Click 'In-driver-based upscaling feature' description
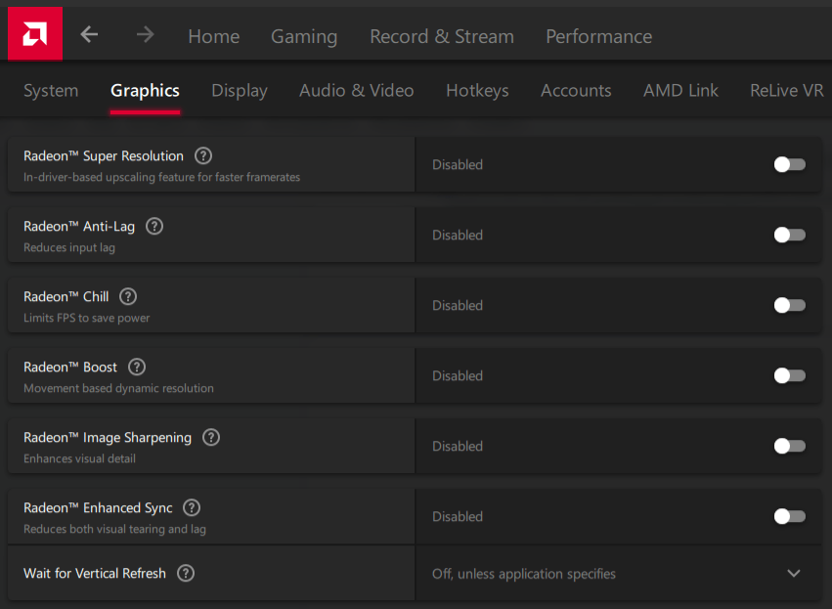This screenshot has width=832, height=609. (x=162, y=177)
